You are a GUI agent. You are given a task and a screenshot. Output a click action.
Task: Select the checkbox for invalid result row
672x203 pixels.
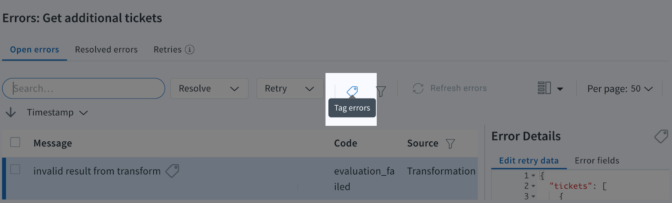coord(15,169)
